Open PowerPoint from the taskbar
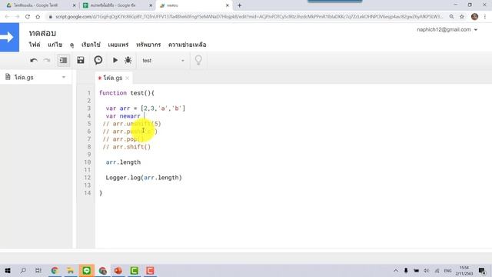This screenshot has height=277, width=492. (x=118, y=270)
